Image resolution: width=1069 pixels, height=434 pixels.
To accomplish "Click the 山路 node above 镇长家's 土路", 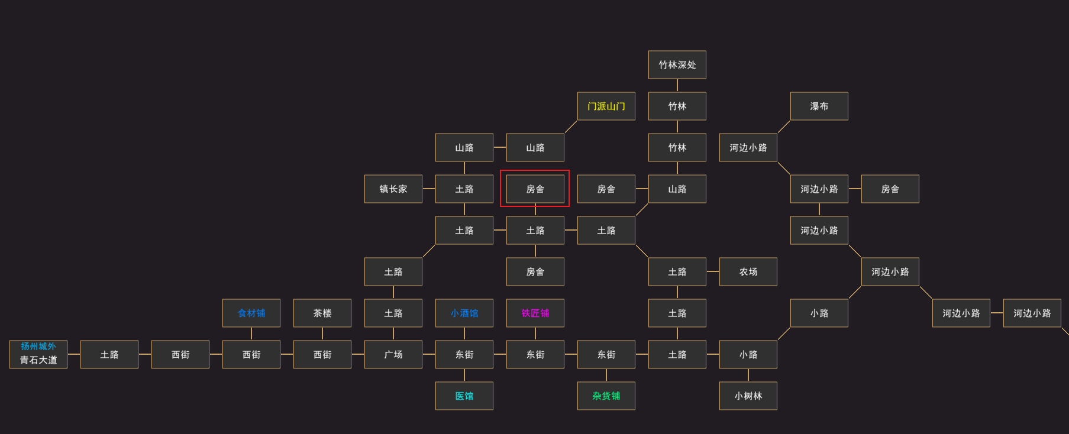I will tap(464, 147).
